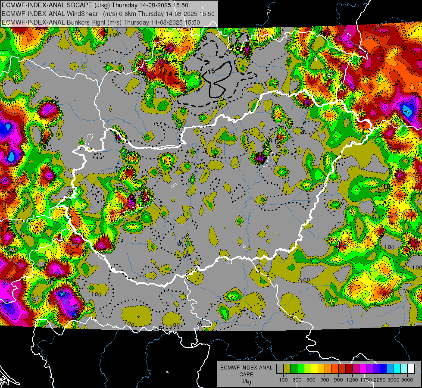Click the 300 legend scale value

click(297, 380)
